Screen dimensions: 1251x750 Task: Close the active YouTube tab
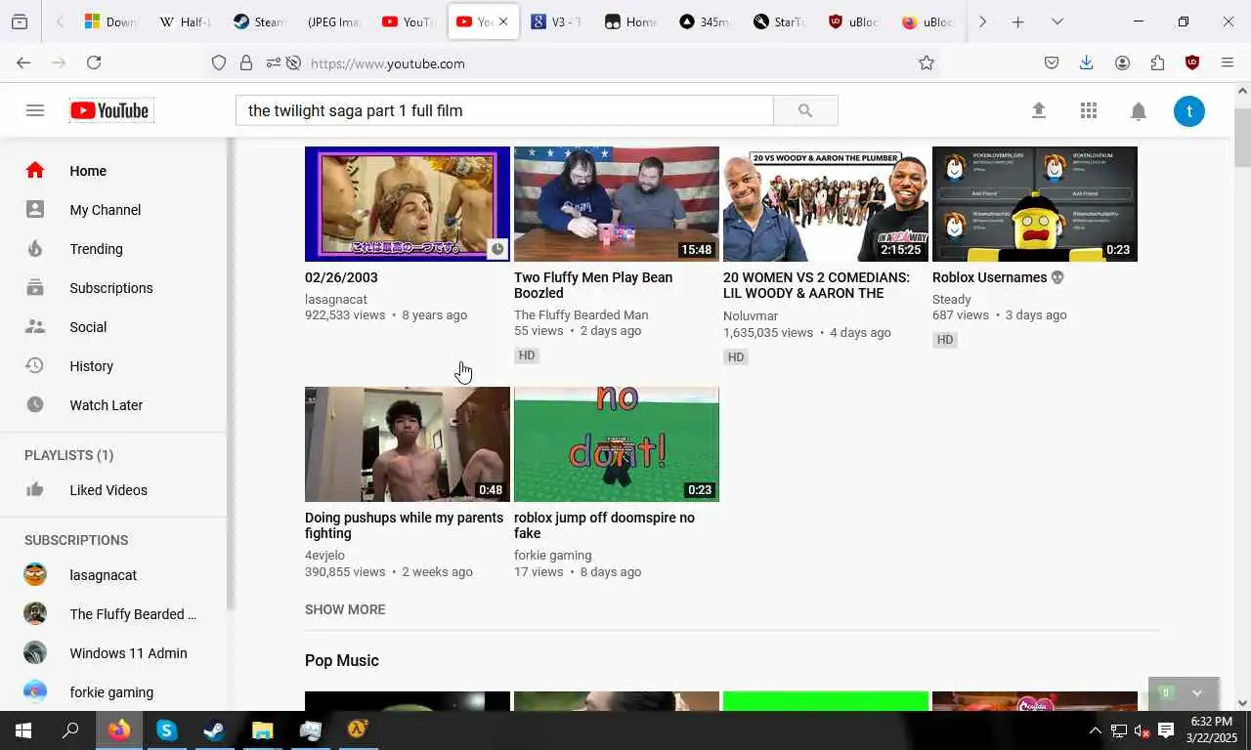click(x=503, y=21)
